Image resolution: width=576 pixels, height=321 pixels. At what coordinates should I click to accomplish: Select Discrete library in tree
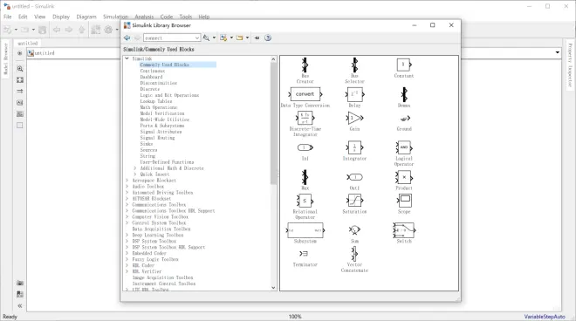150,89
